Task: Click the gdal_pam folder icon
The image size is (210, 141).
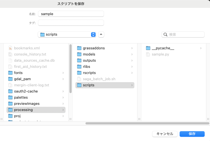Action: click(10, 79)
